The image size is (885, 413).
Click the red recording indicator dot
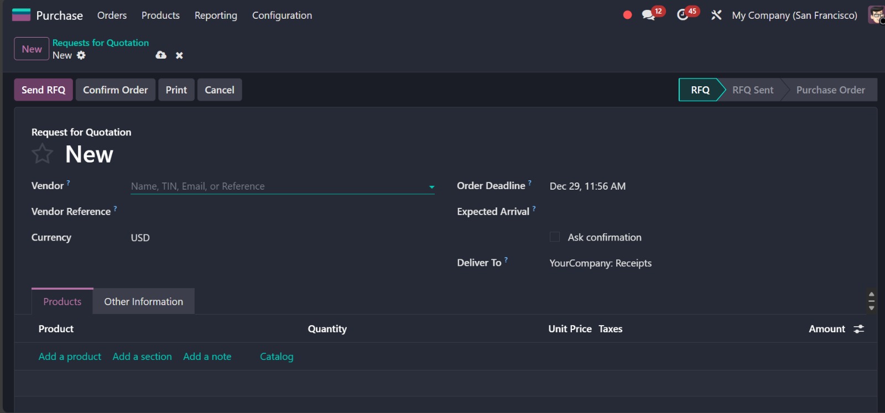click(x=627, y=15)
